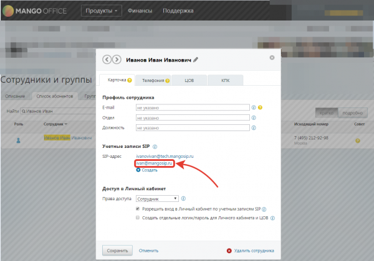Enable Создать отдельные логин/пароль checkbox
This screenshot has height=261, width=374.
138,217
